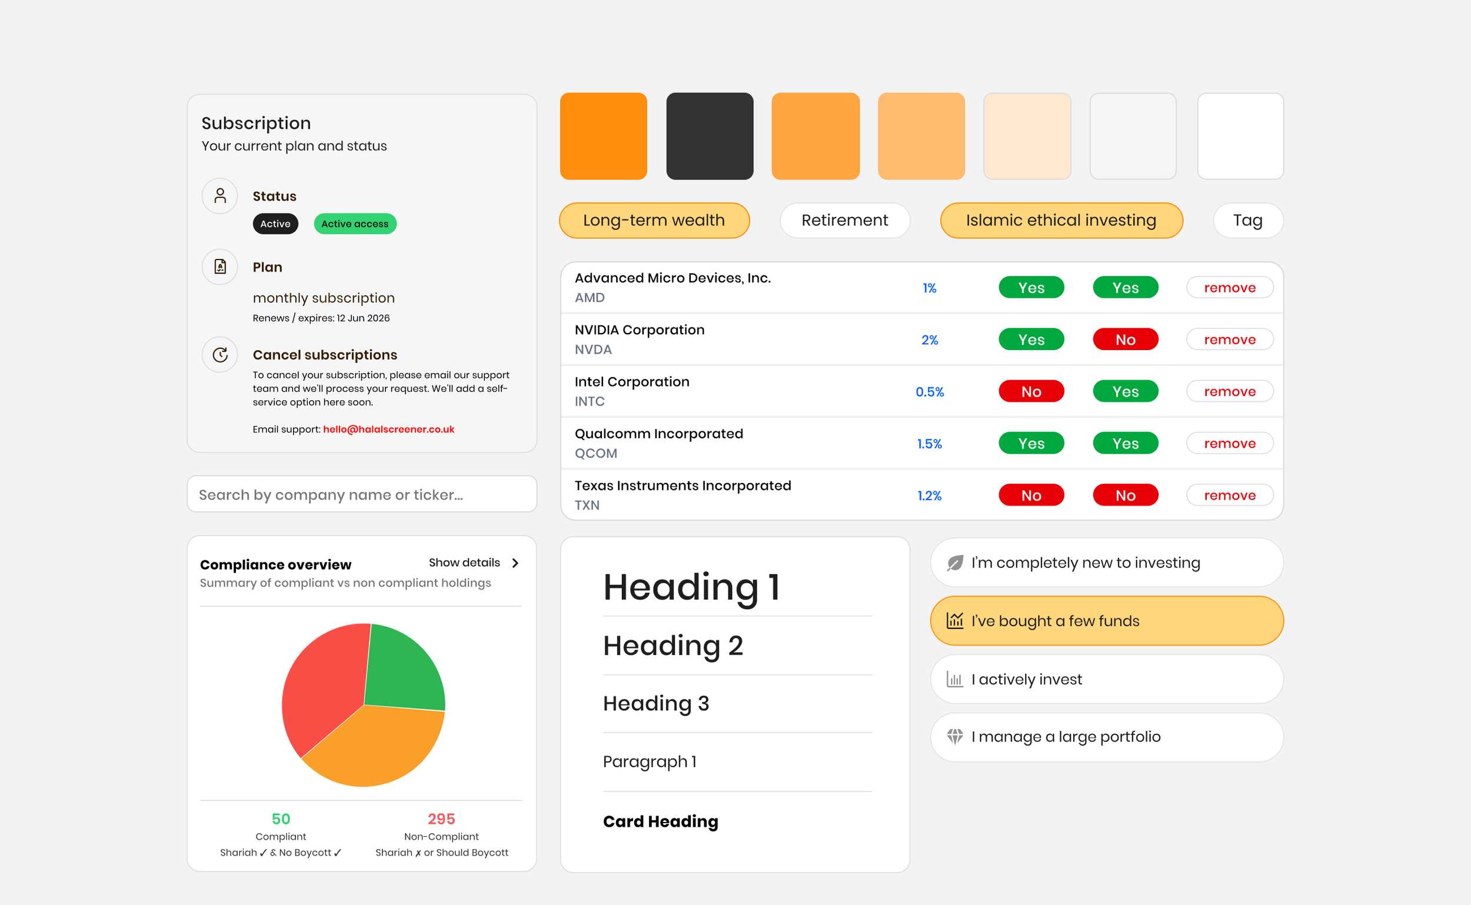Viewport: 1471px width, 905px height.
Task: Click the 1% value in AMD row
Action: (x=930, y=288)
